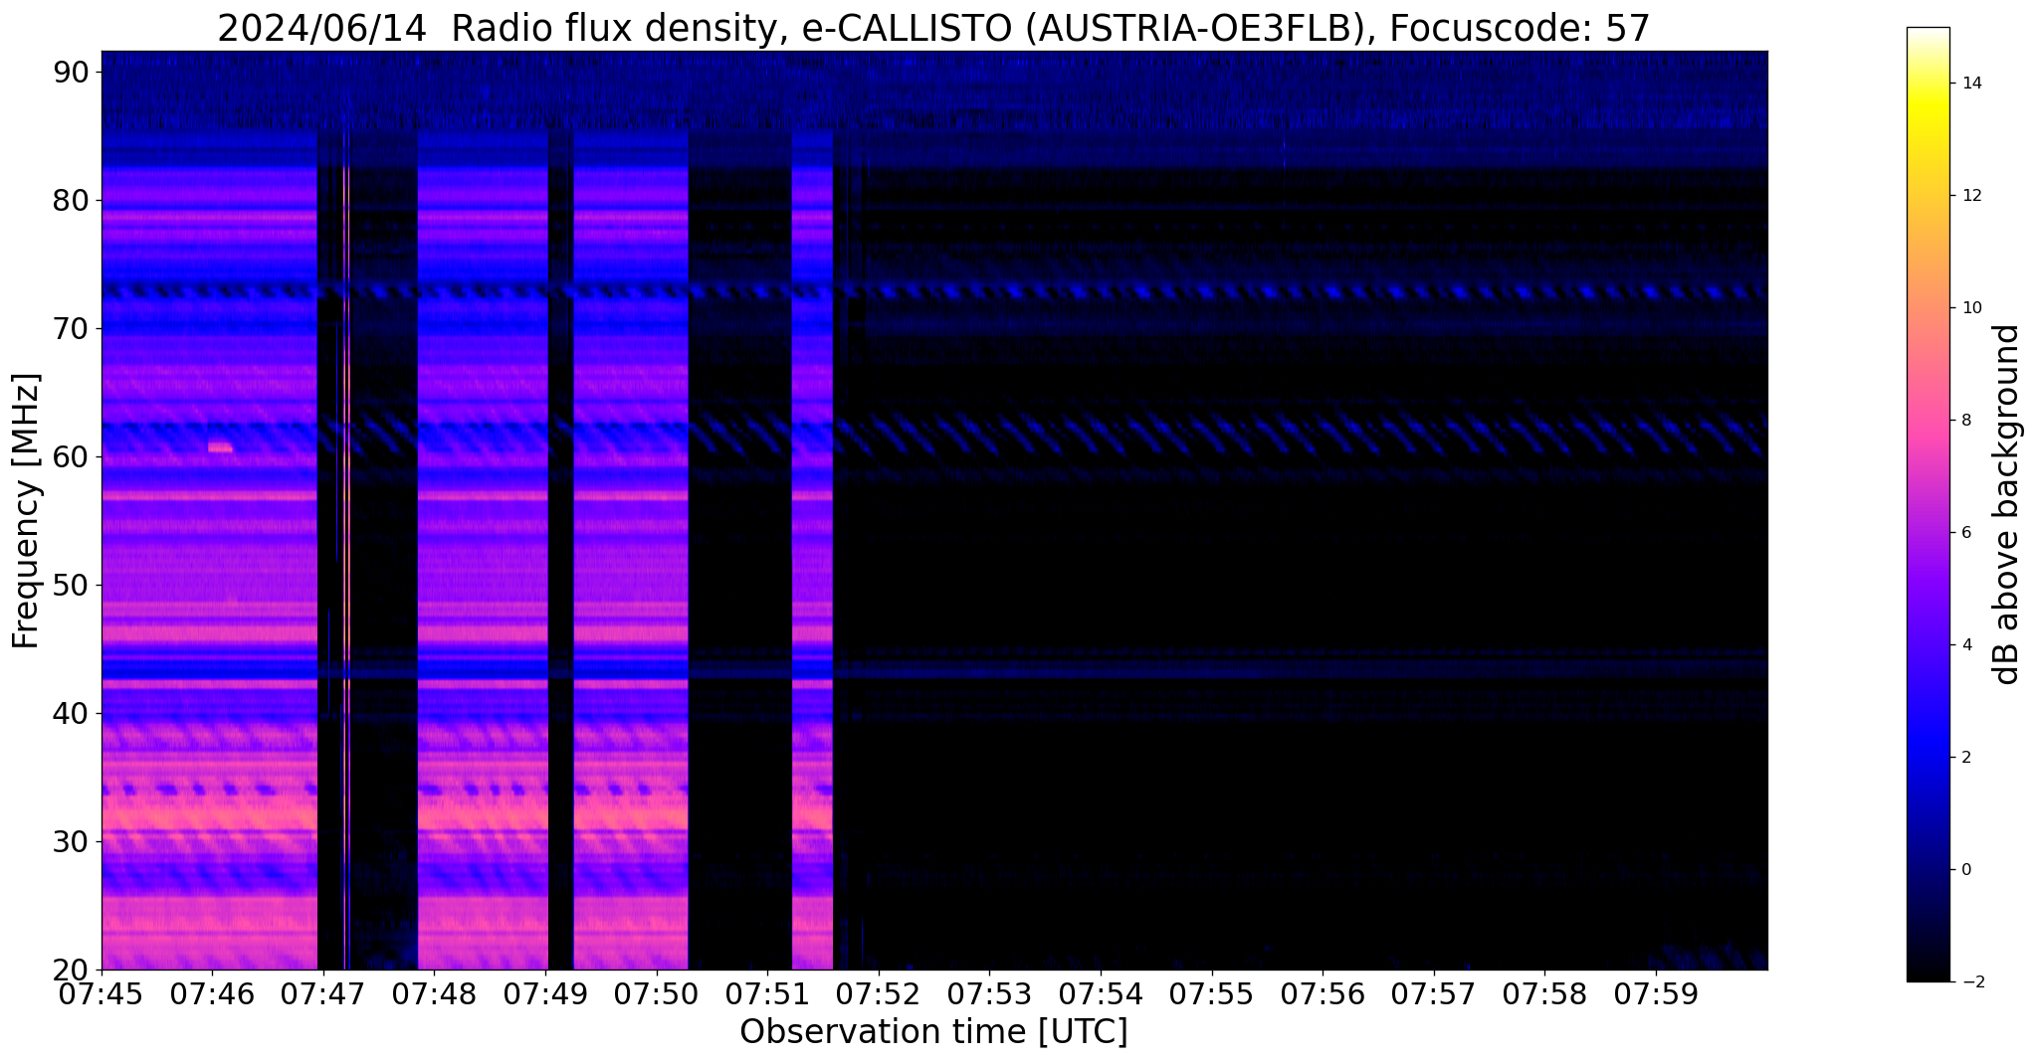The image size is (2037, 1061).
Task: Click the 50 MHz frequency tick label
Action: tap(71, 586)
